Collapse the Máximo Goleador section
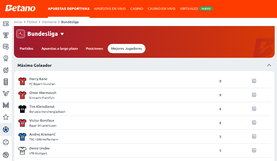Viewport: 277px width, 161px height. (269, 65)
